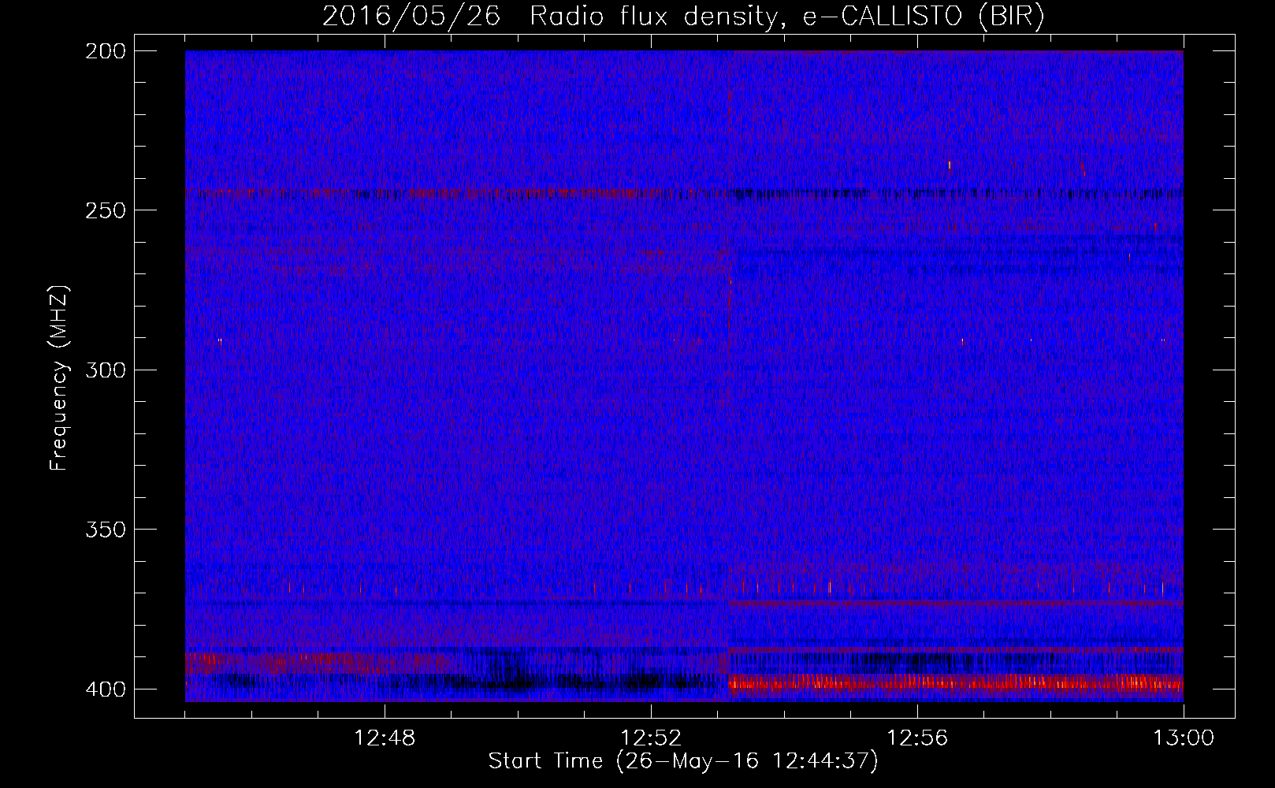Click the 250 frequency tick label

106,210
